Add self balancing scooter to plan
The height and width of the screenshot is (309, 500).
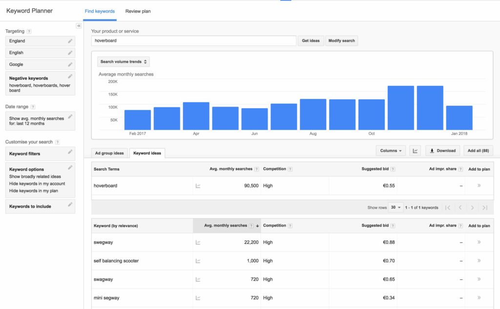(479, 261)
